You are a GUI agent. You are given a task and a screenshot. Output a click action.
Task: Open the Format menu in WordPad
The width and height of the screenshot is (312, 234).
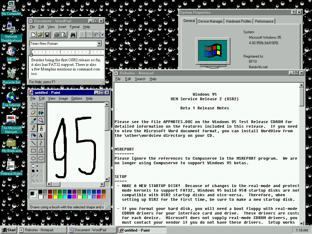pyautogui.click(x=75, y=27)
